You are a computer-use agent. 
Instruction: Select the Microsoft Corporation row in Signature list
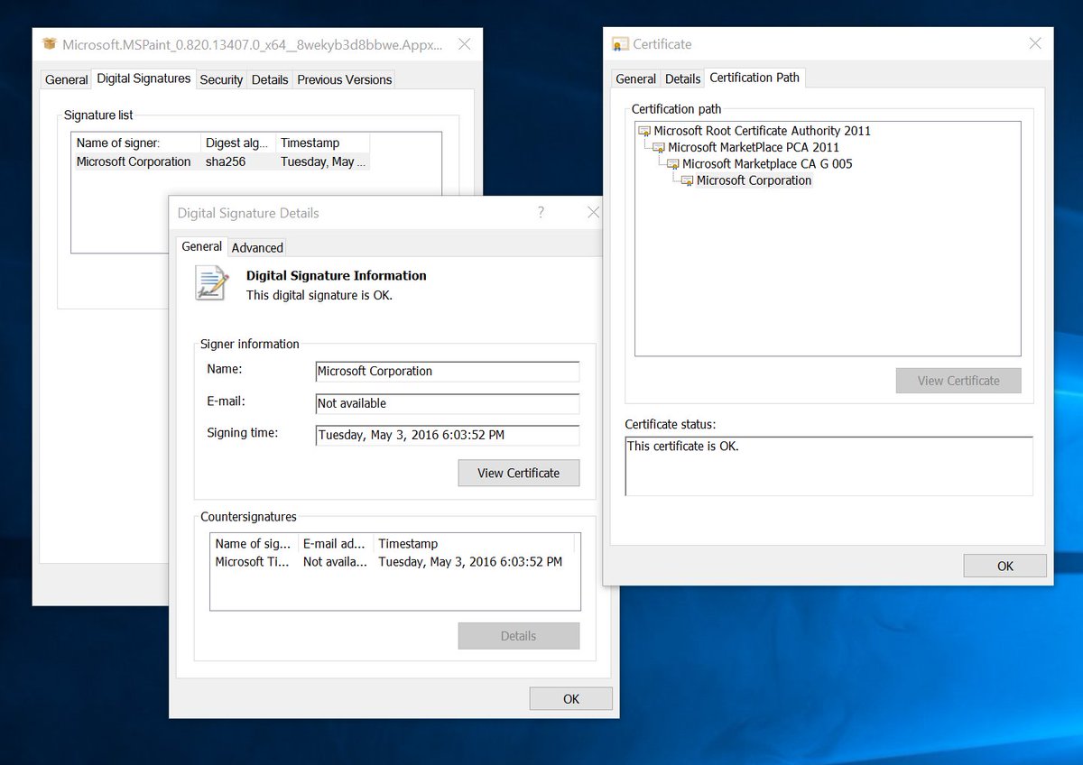(220, 161)
